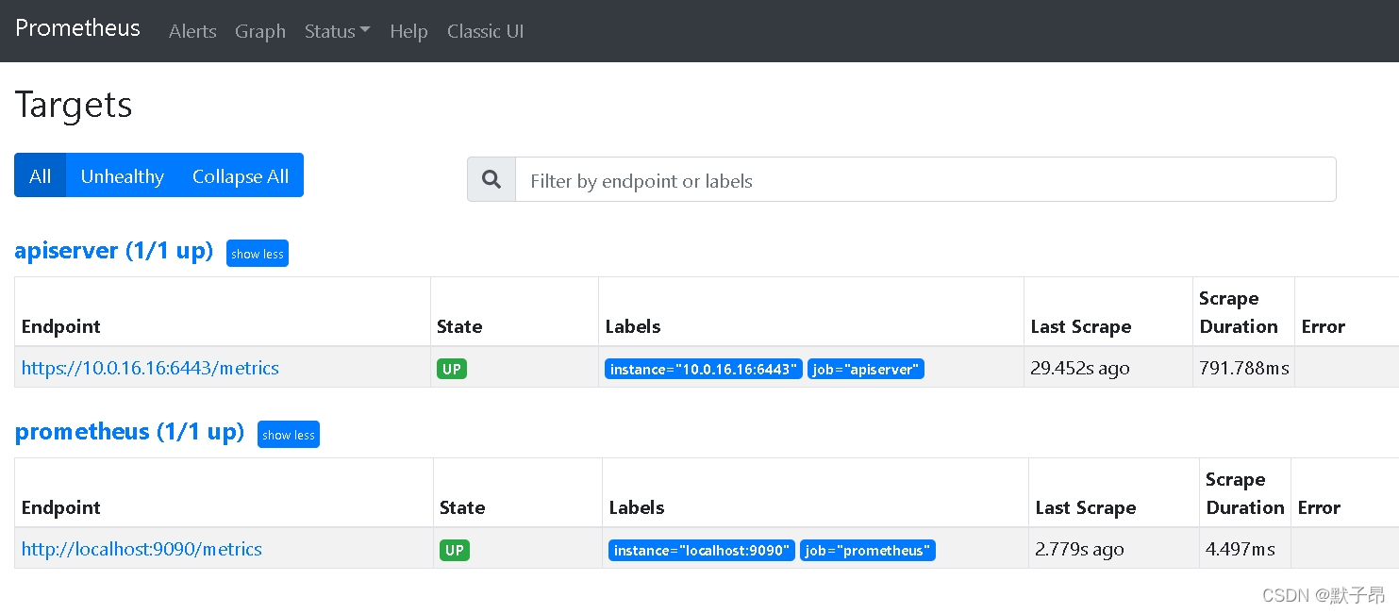Focus the filter by endpoint or labels field

pos(925,179)
